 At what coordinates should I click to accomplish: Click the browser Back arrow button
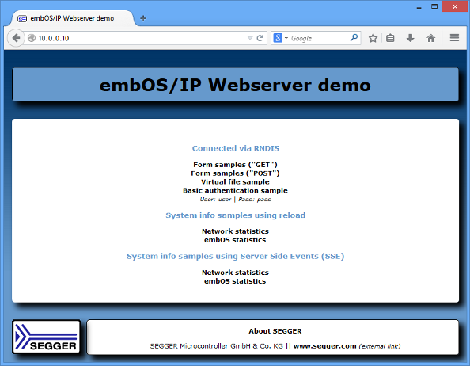[x=16, y=38]
